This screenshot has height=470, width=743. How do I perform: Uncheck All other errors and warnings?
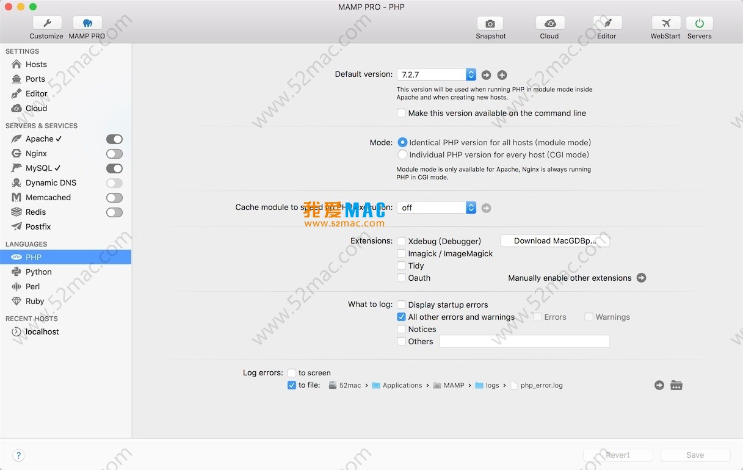[x=401, y=317]
